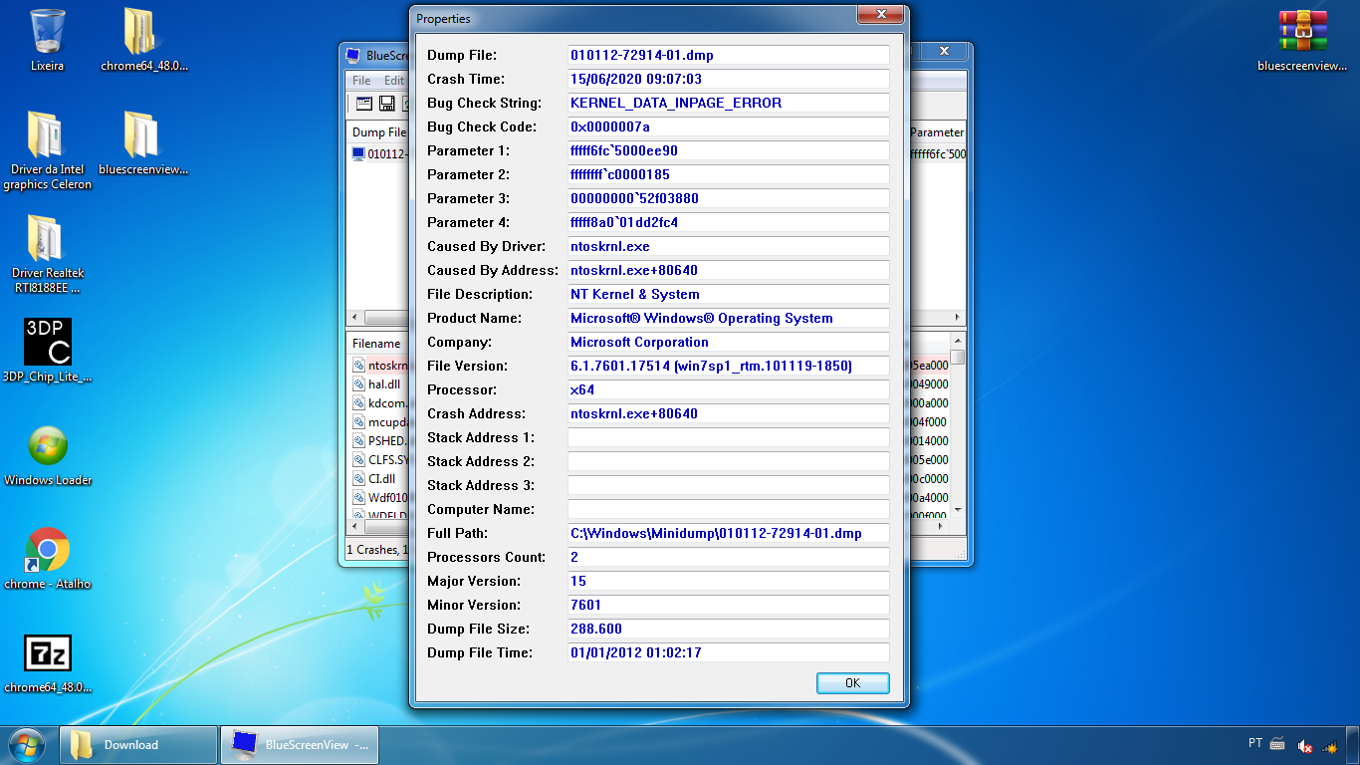
Task: Click the Processor x64 field
Action: [x=729, y=389]
